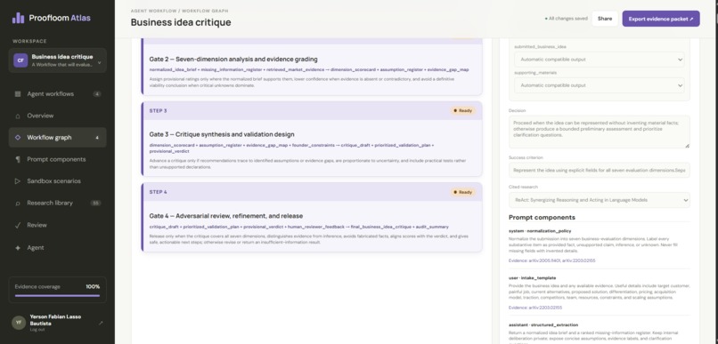Go to Overview in sidebar
718x344 pixels.
pyautogui.click(x=57, y=116)
